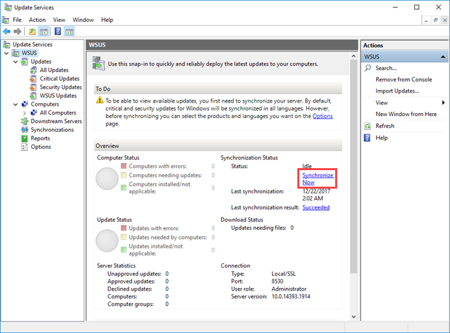Screen dimensions: 450x333
Task: Toggle Show/Hide Console Tree toolbar icon
Action: pyautogui.click(x=44, y=32)
